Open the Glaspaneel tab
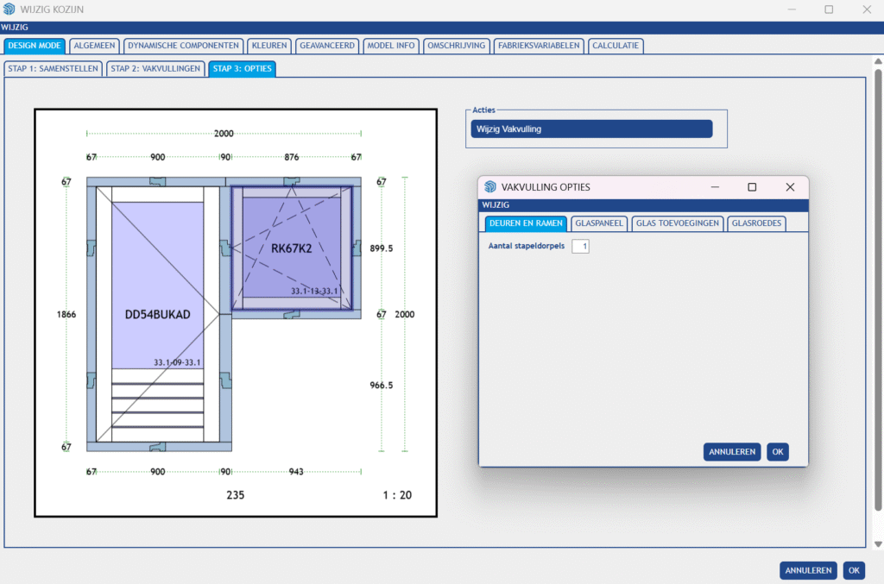The height and width of the screenshot is (584, 884). coord(599,223)
